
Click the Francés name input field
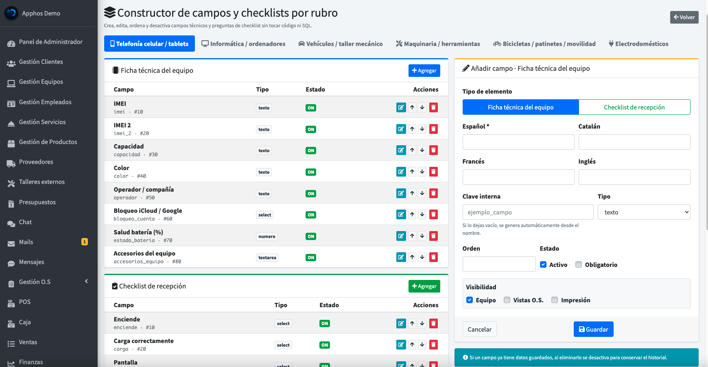518,177
